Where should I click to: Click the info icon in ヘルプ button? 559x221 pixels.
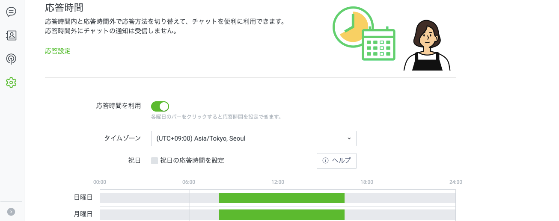(325, 161)
